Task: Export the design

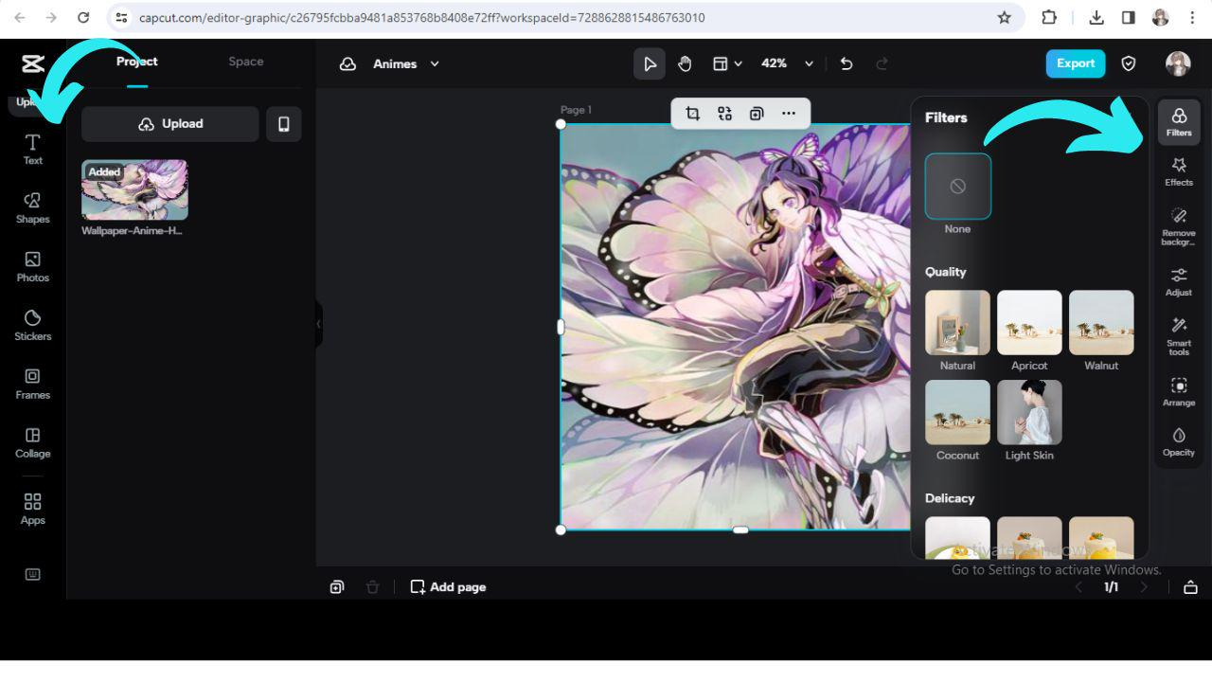Action: tap(1076, 63)
